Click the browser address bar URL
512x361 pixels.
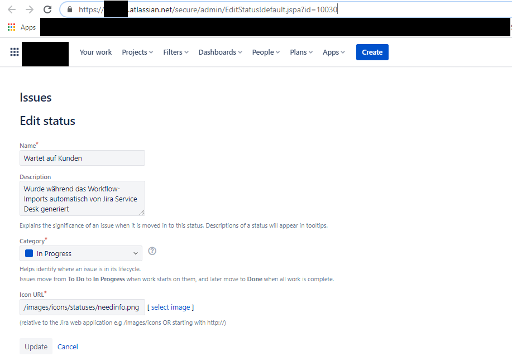click(208, 9)
